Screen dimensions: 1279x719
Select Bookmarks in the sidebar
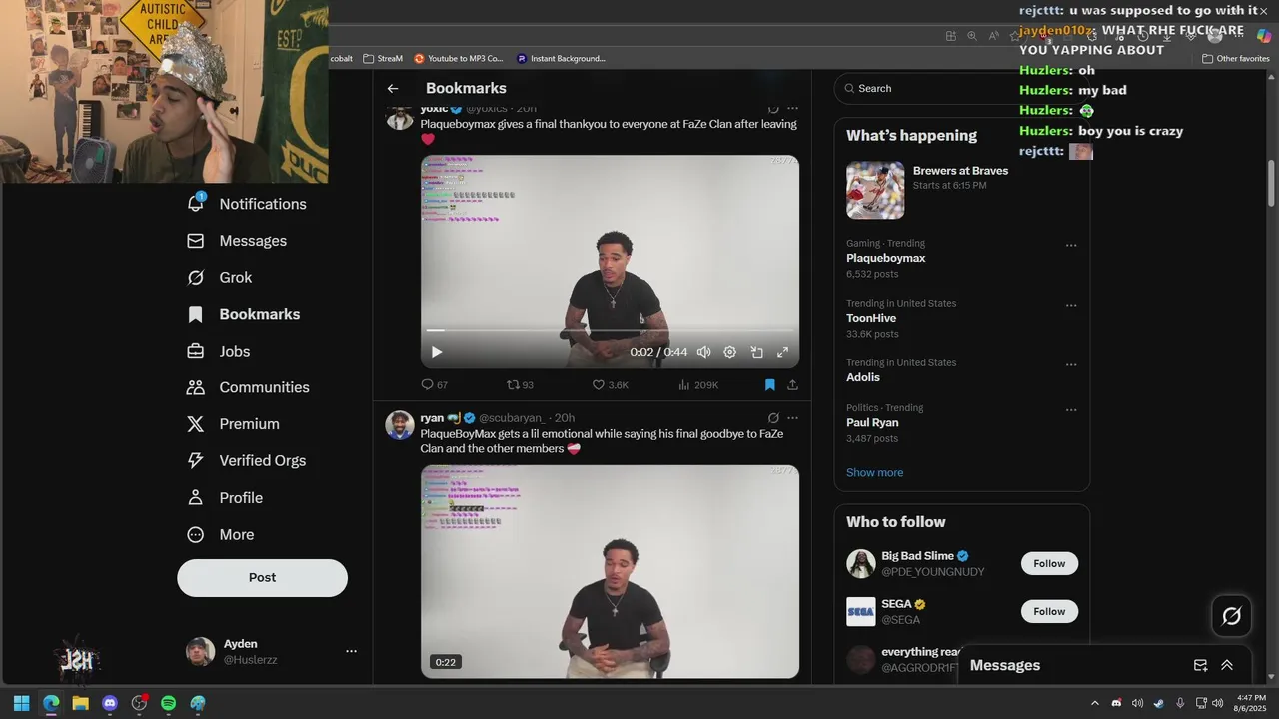point(244,314)
